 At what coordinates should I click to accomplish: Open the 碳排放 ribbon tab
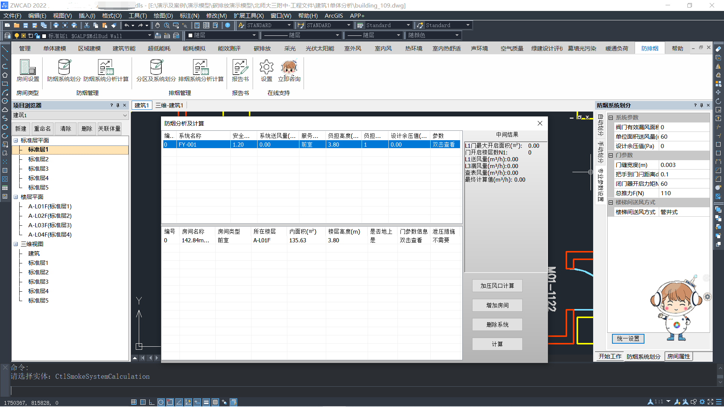click(x=262, y=49)
